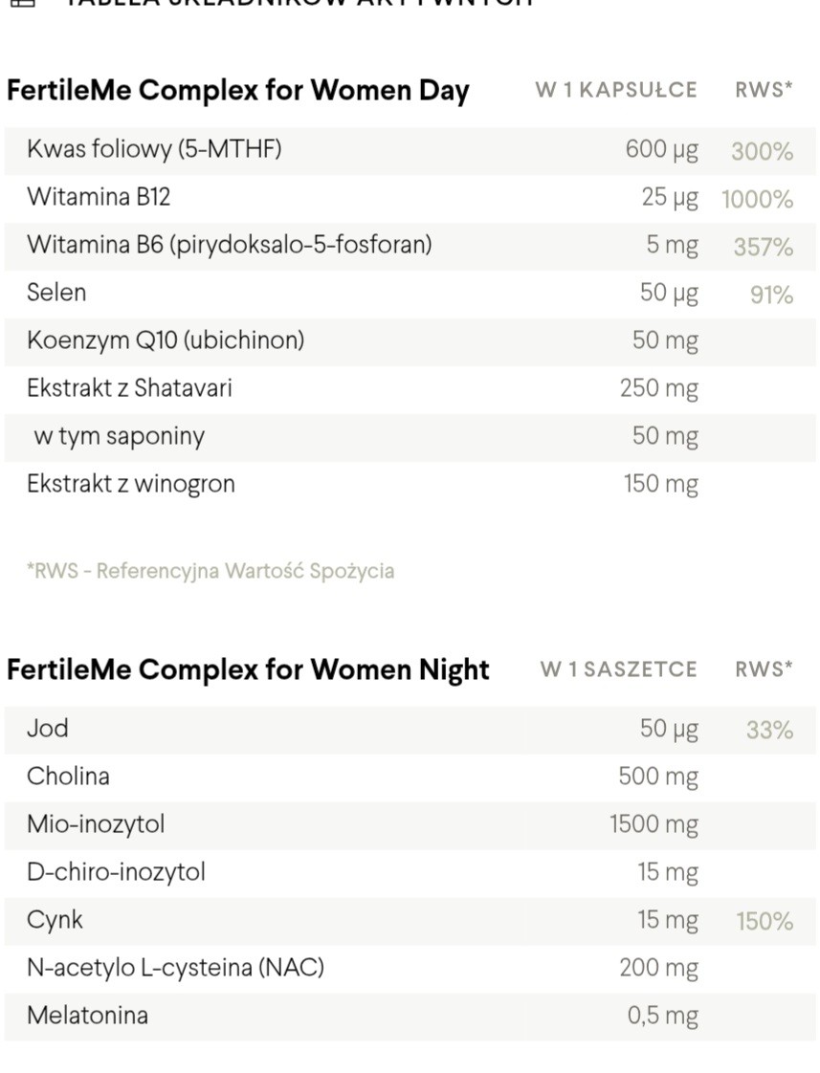Click the Ekstrakt z winogron label
820x1073 pixels.
pos(131,484)
